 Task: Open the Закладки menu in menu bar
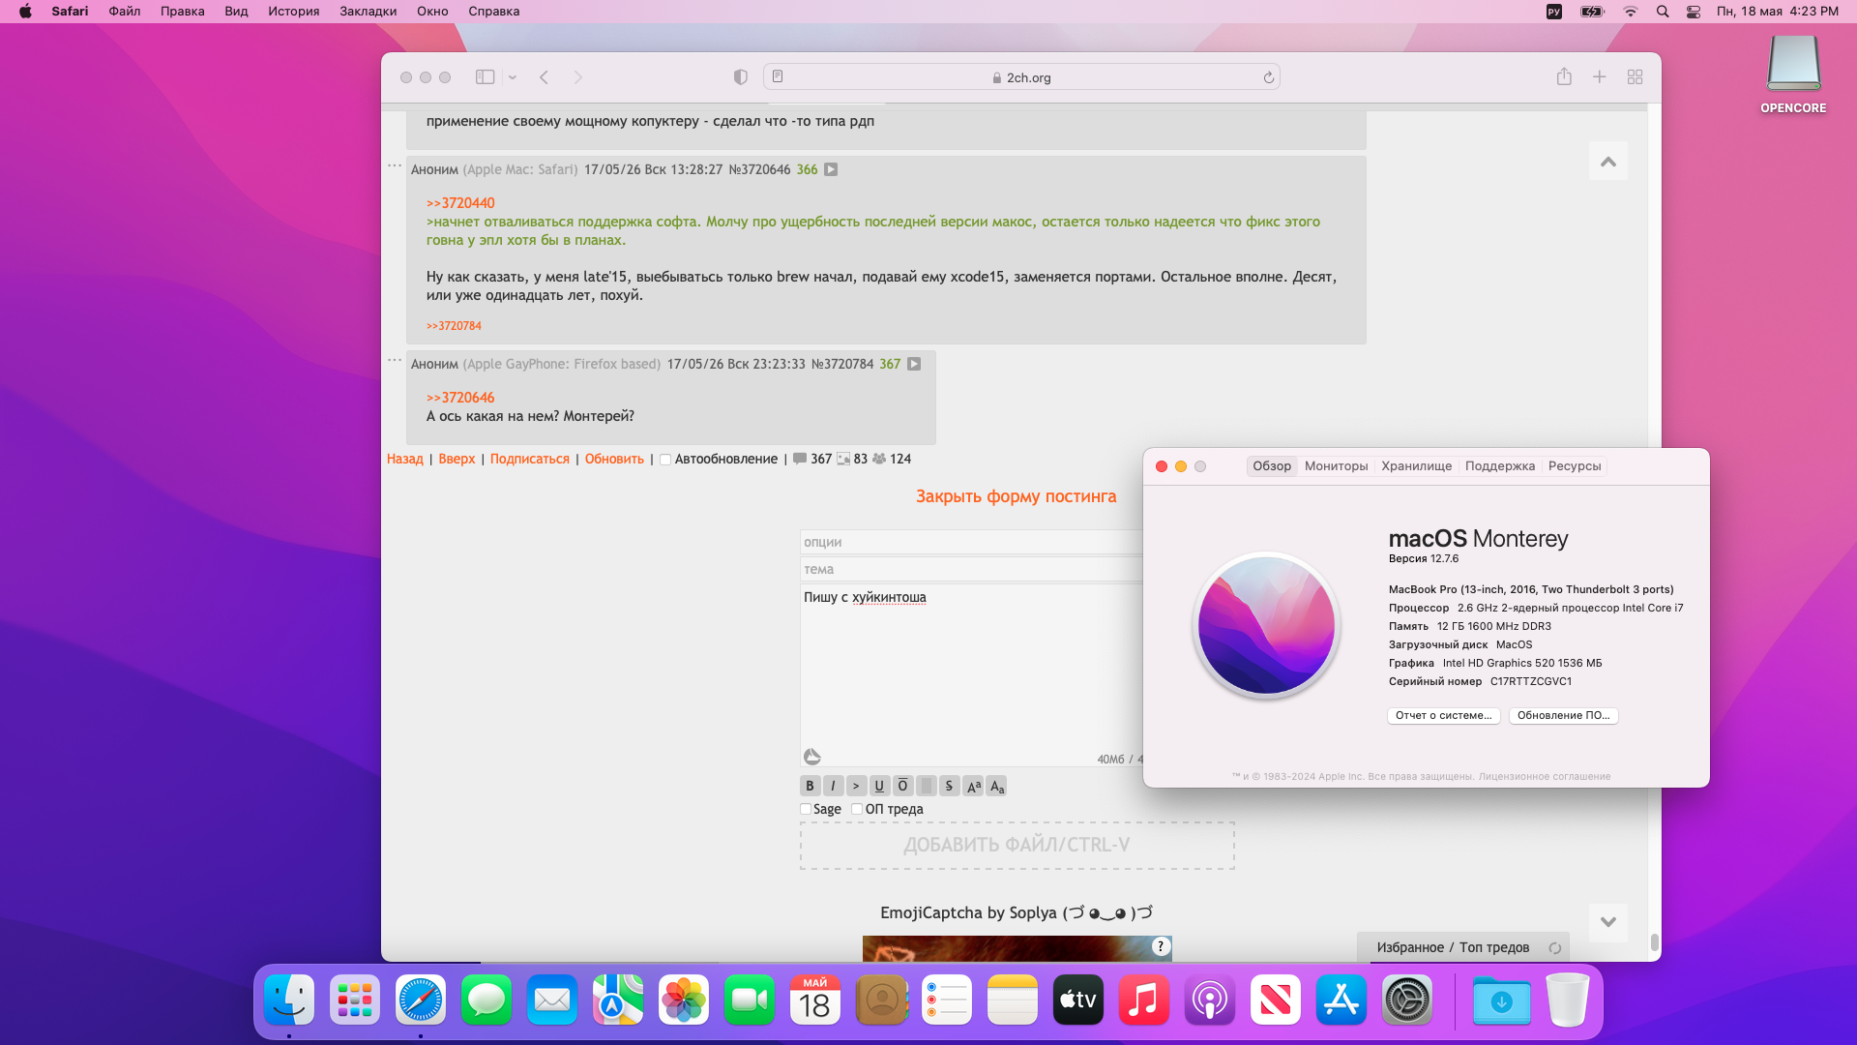[368, 12]
